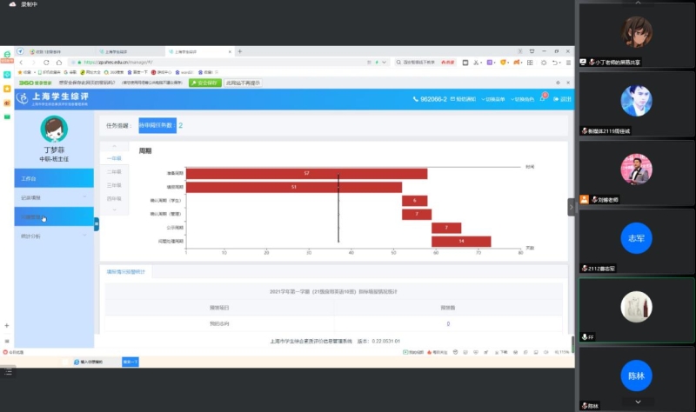Click the up chevron above grade list
The height and width of the screenshot is (412, 696).
coord(114,146)
